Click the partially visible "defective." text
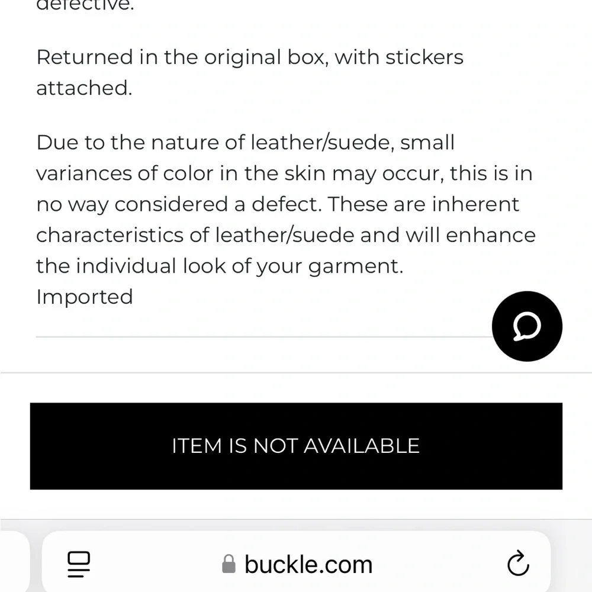The height and width of the screenshot is (592, 592). (x=84, y=5)
